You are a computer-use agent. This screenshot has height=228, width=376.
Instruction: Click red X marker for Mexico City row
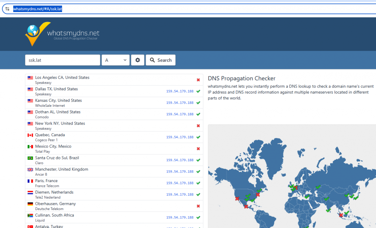(x=198, y=149)
